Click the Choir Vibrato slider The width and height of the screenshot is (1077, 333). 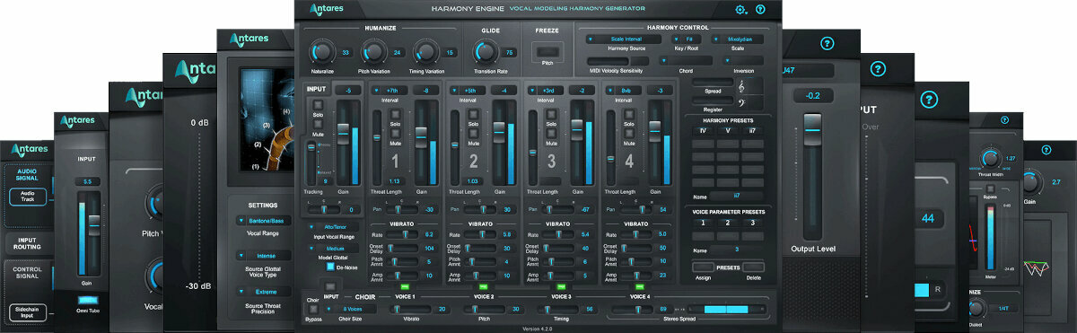pos(411,309)
